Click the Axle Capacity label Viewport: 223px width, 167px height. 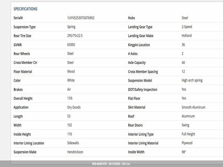pos(137,63)
